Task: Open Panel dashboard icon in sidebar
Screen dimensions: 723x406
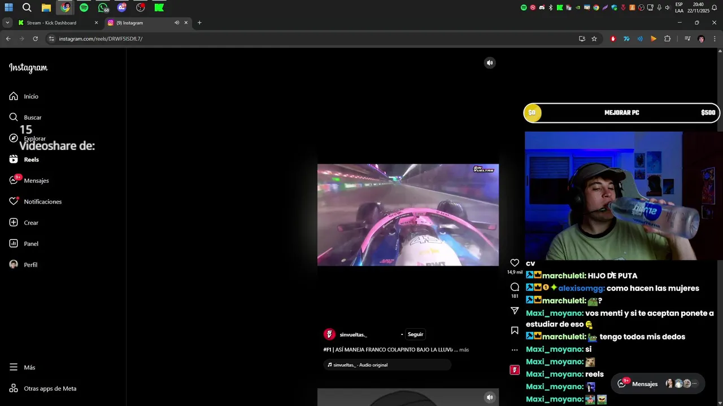Action: [x=14, y=244]
